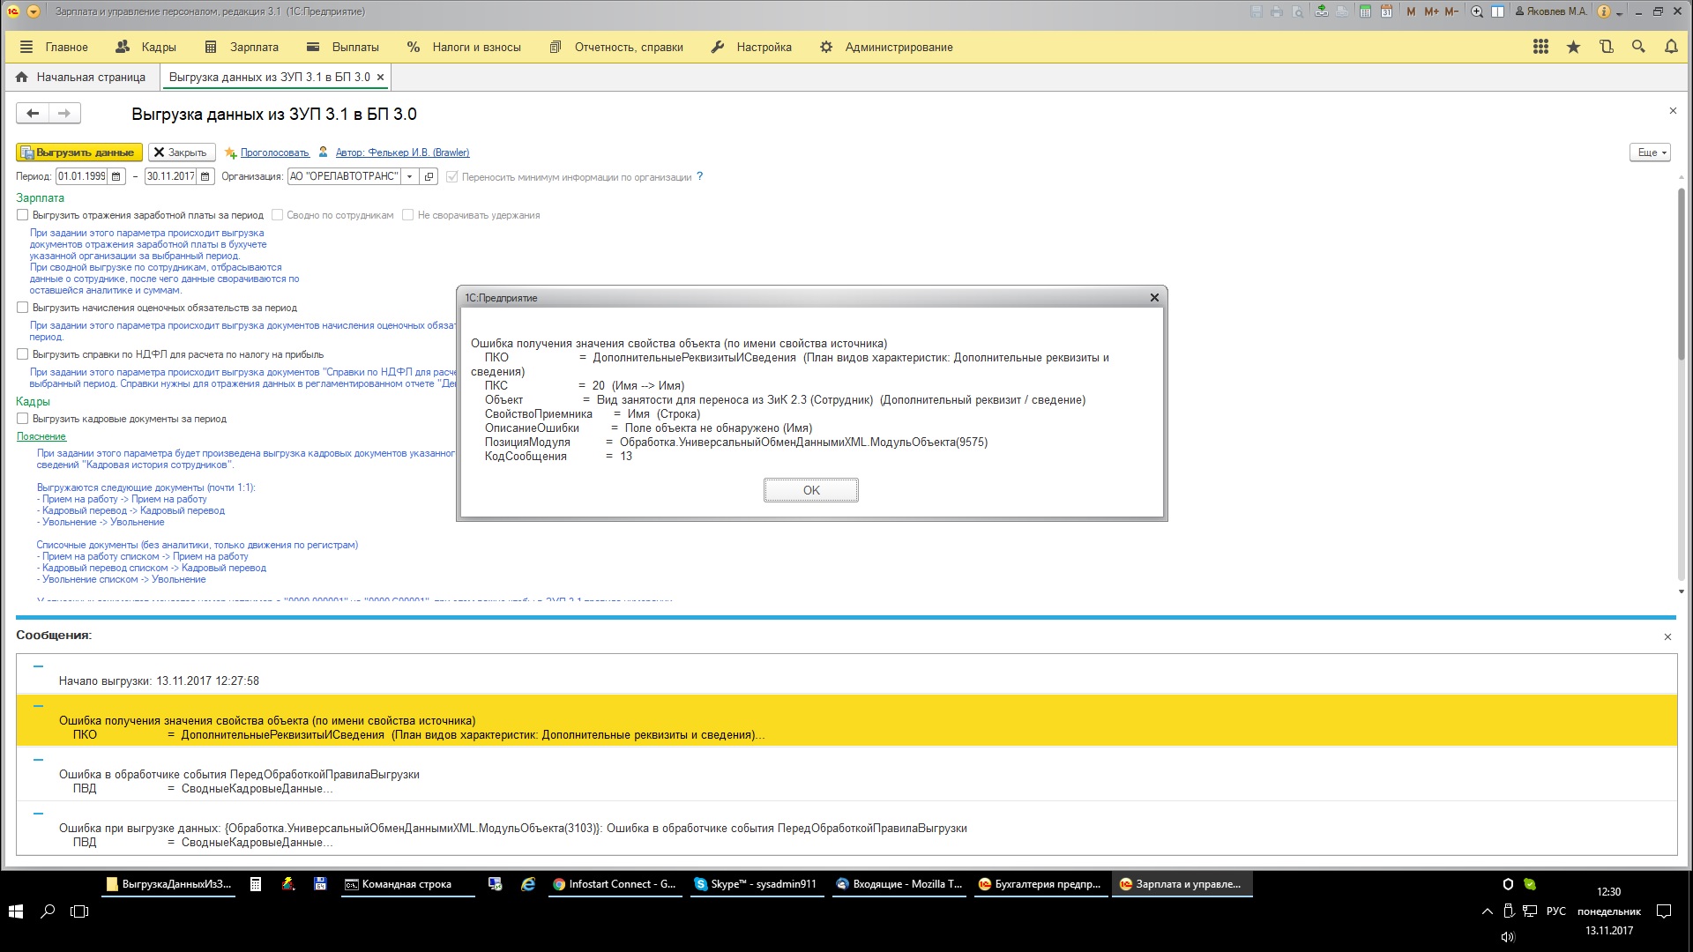Open Task View on taskbar
This screenshot has width=1693, height=952.
click(x=79, y=911)
